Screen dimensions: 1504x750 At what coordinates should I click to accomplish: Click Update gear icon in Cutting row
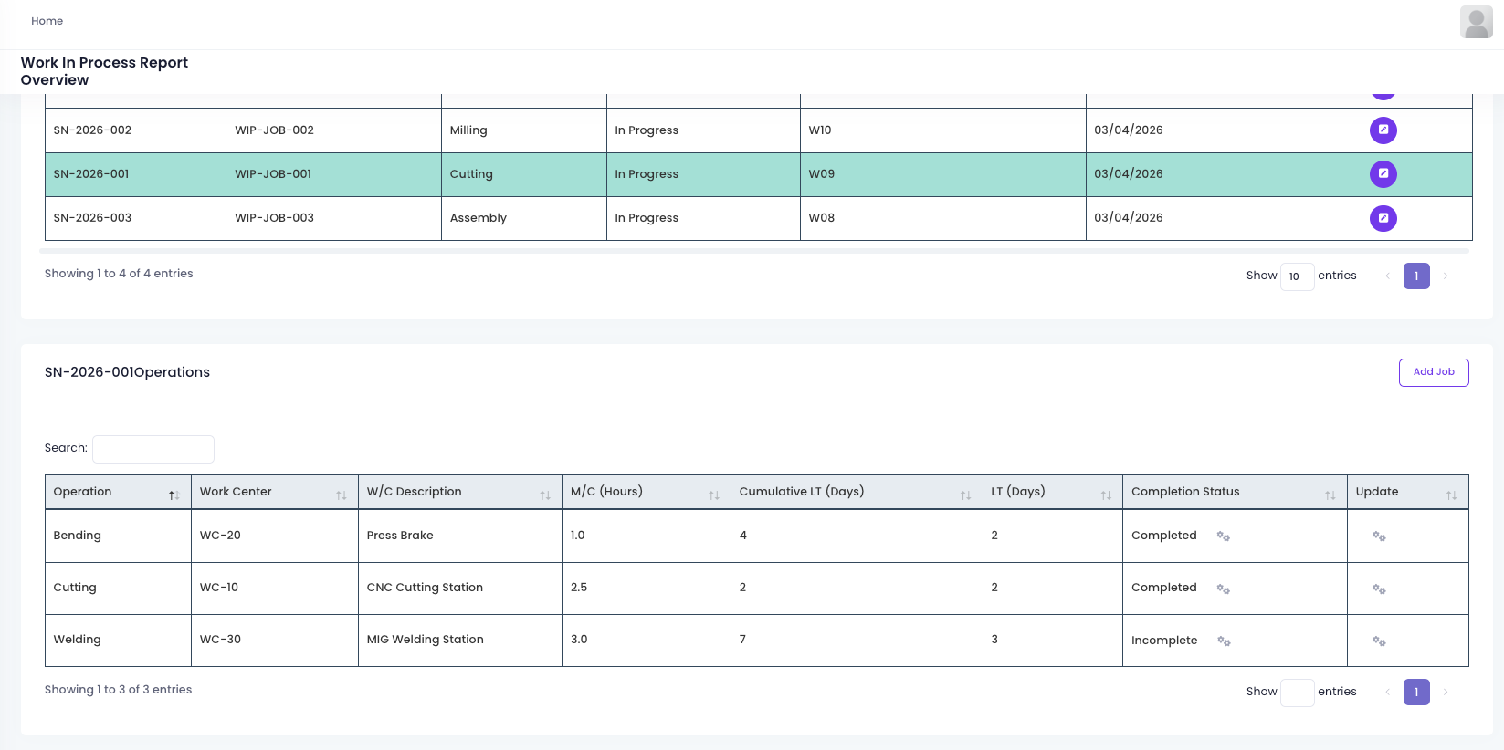(1379, 589)
